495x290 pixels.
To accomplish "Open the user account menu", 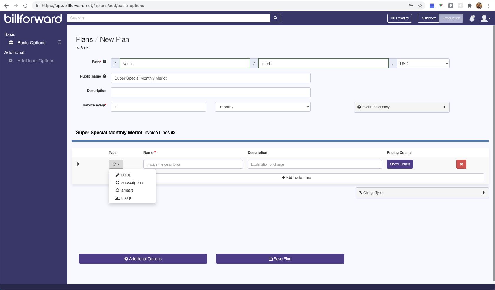I will (x=485, y=18).
